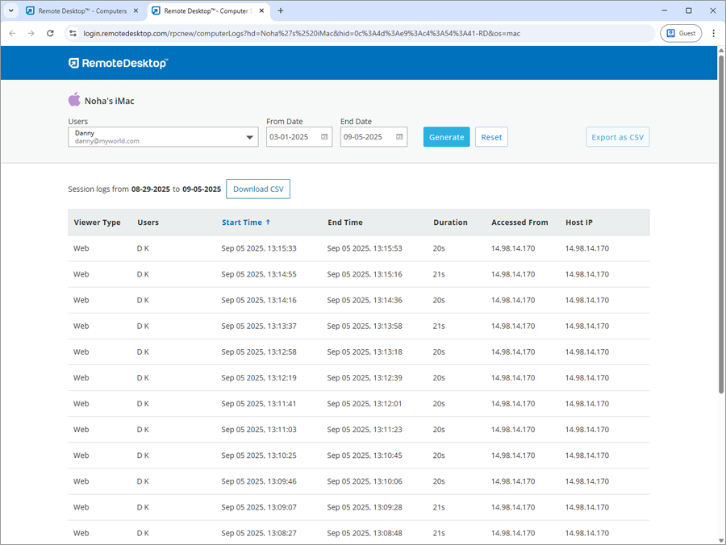The image size is (726, 545).
Task: Open the tab search dropdown arrow
Action: [x=10, y=10]
